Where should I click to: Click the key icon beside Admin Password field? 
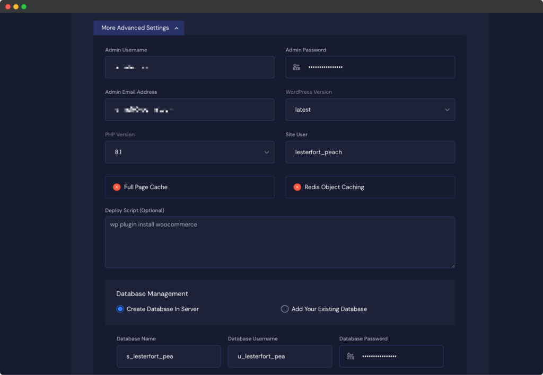point(296,67)
